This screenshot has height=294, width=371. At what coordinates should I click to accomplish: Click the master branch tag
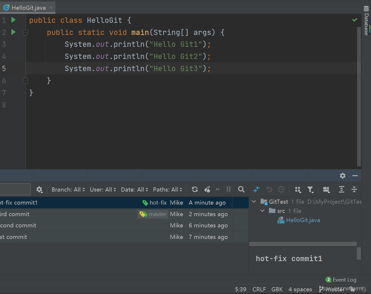[153, 214]
